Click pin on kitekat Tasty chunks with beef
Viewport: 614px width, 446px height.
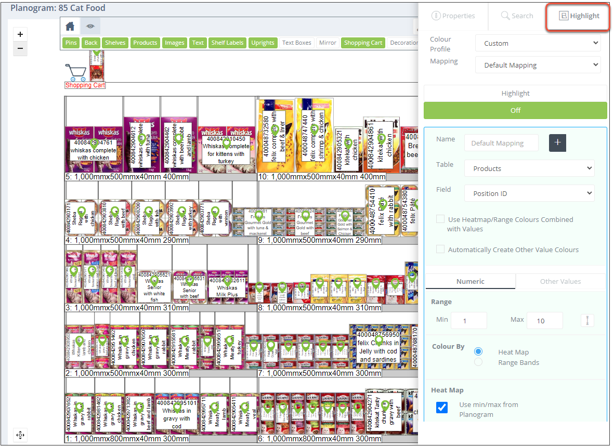pos(385,405)
